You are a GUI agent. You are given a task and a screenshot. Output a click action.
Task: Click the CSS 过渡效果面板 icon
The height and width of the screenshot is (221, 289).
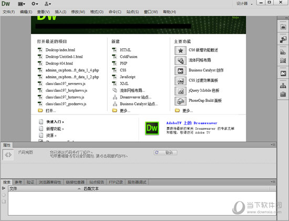180,81
